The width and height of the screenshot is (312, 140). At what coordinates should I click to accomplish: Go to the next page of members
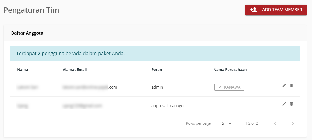pos(293,124)
